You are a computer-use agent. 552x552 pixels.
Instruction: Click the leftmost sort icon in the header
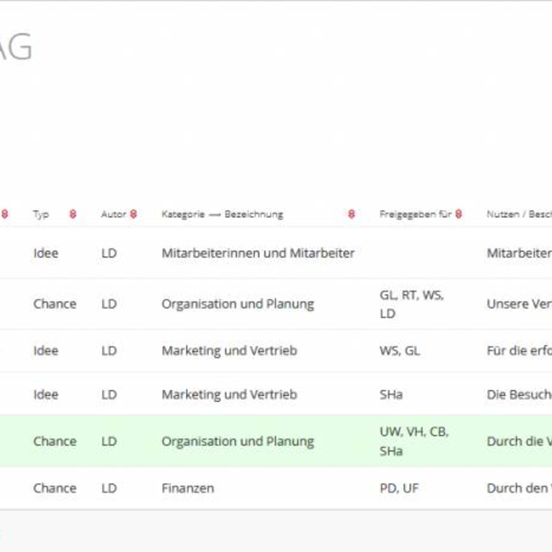[5, 214]
